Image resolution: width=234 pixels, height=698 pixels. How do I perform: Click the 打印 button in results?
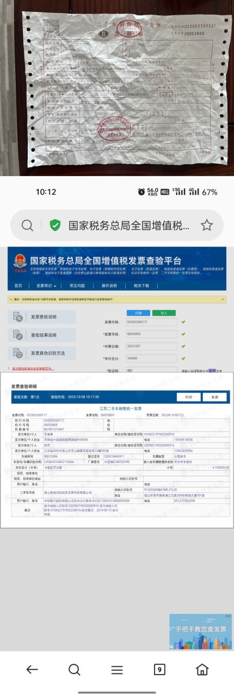point(188,397)
